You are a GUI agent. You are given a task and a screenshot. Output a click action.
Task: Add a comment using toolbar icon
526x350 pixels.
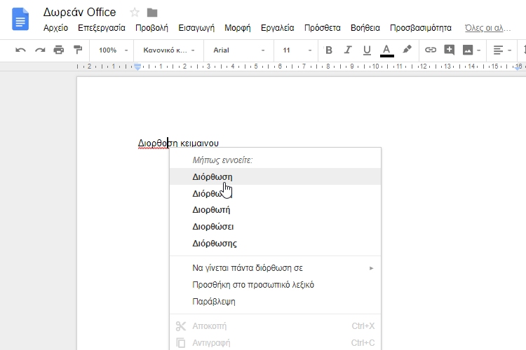450,50
